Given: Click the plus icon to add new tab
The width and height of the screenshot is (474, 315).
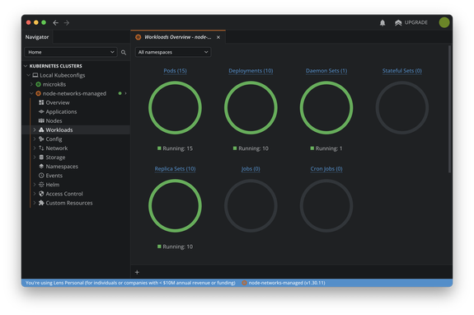Looking at the screenshot, I should pos(137,272).
